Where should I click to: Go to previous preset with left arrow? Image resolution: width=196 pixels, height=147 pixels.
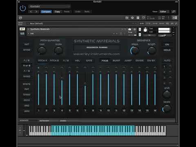31,11
